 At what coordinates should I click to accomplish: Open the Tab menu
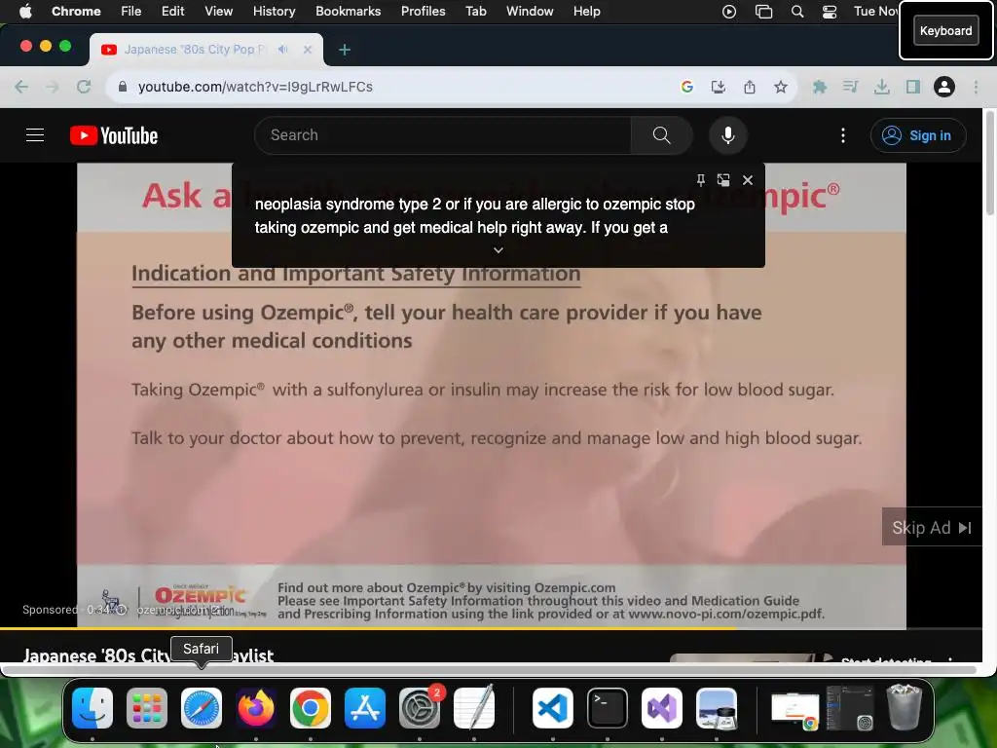click(475, 11)
